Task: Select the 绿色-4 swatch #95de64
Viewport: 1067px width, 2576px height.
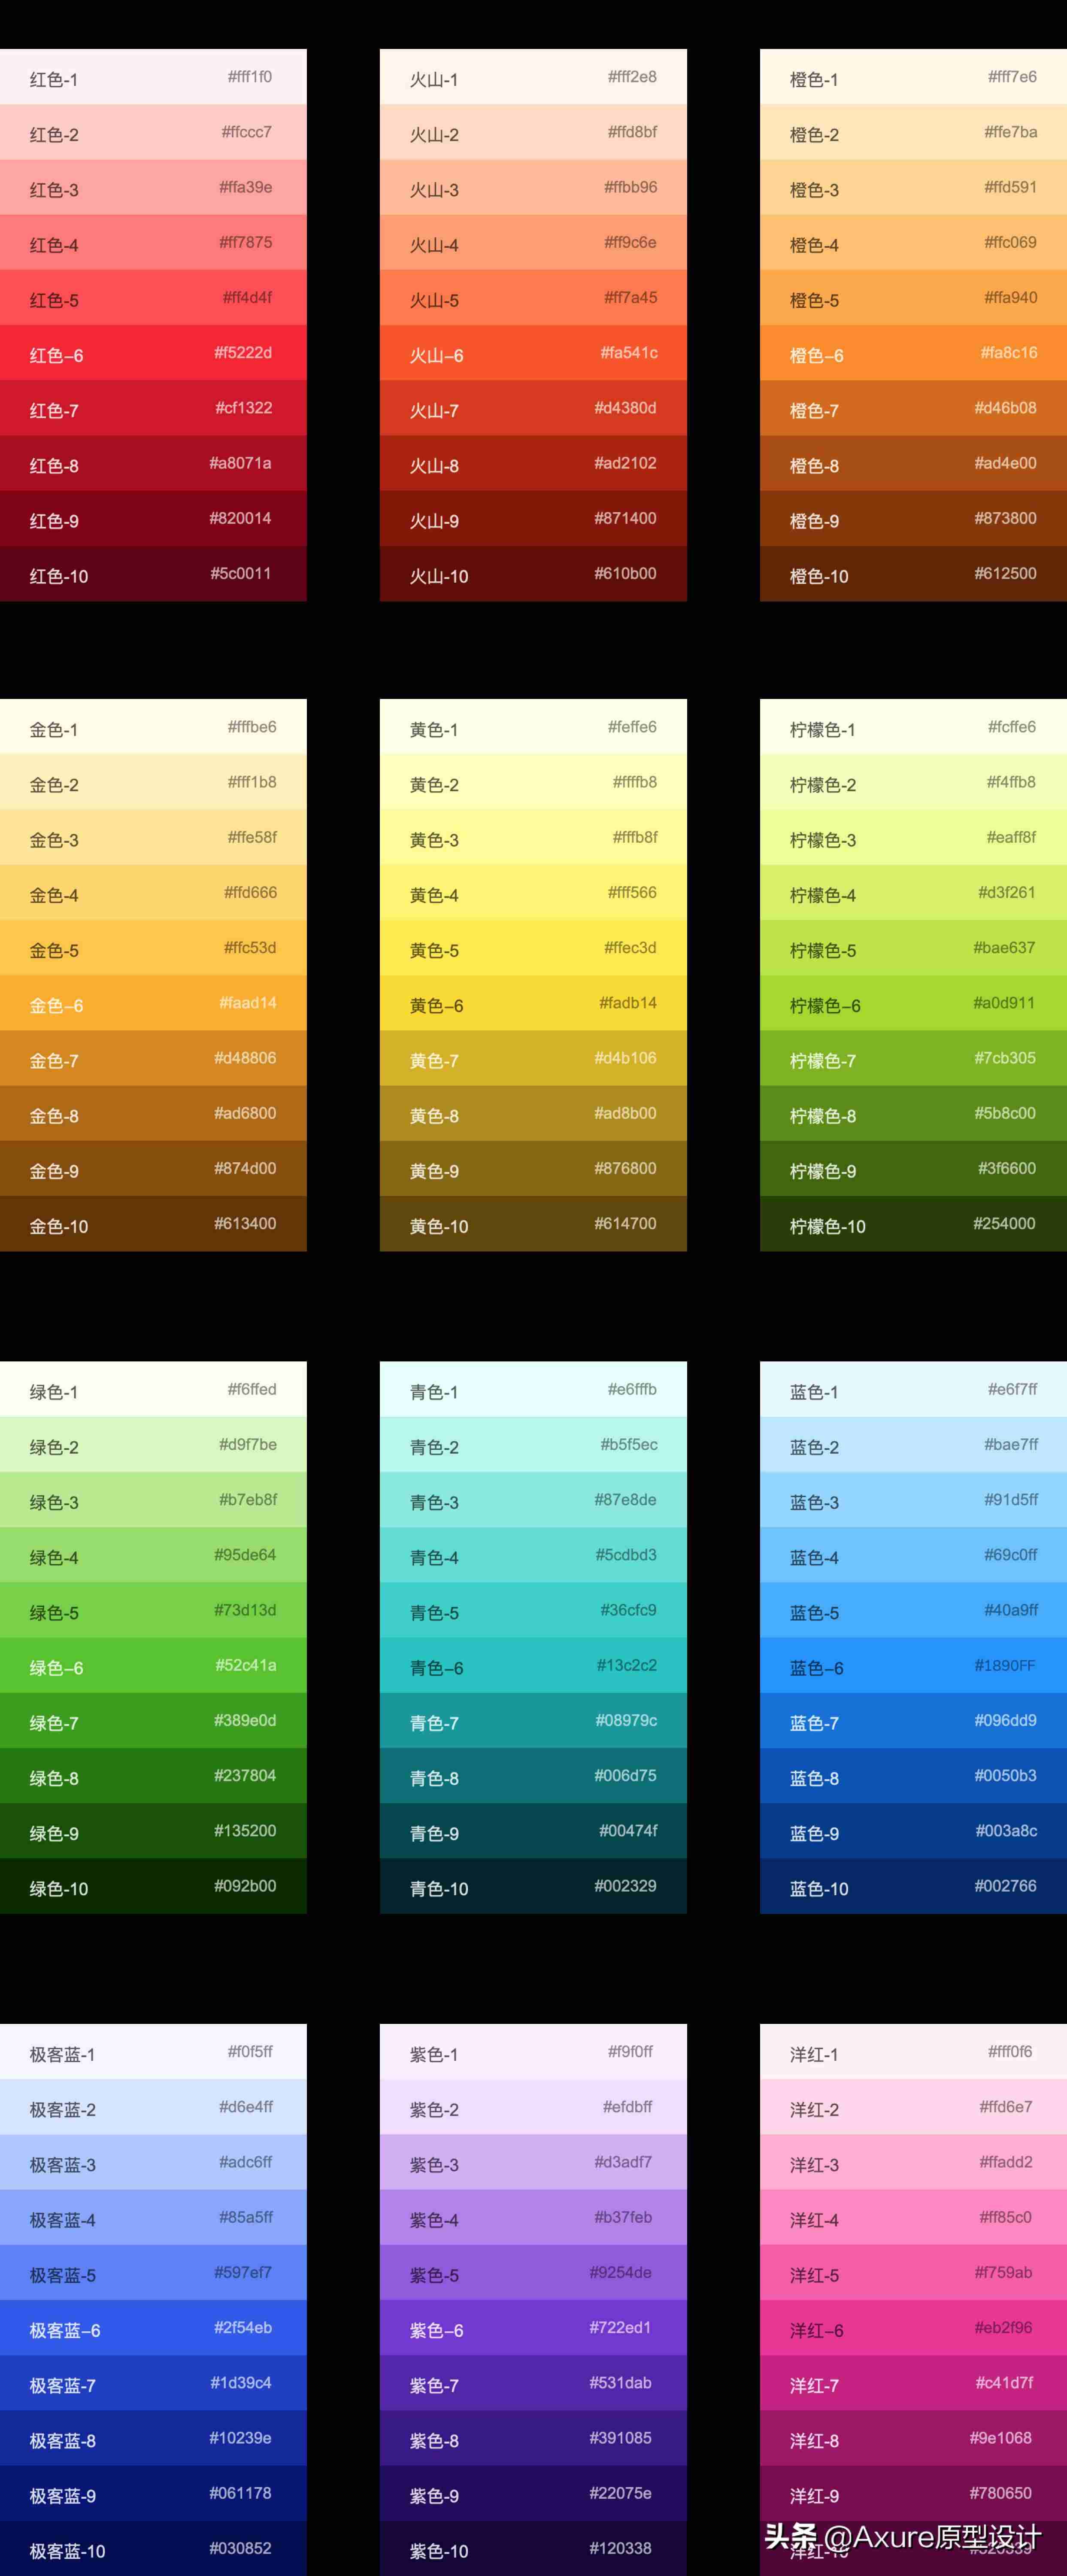Action: [153, 1555]
